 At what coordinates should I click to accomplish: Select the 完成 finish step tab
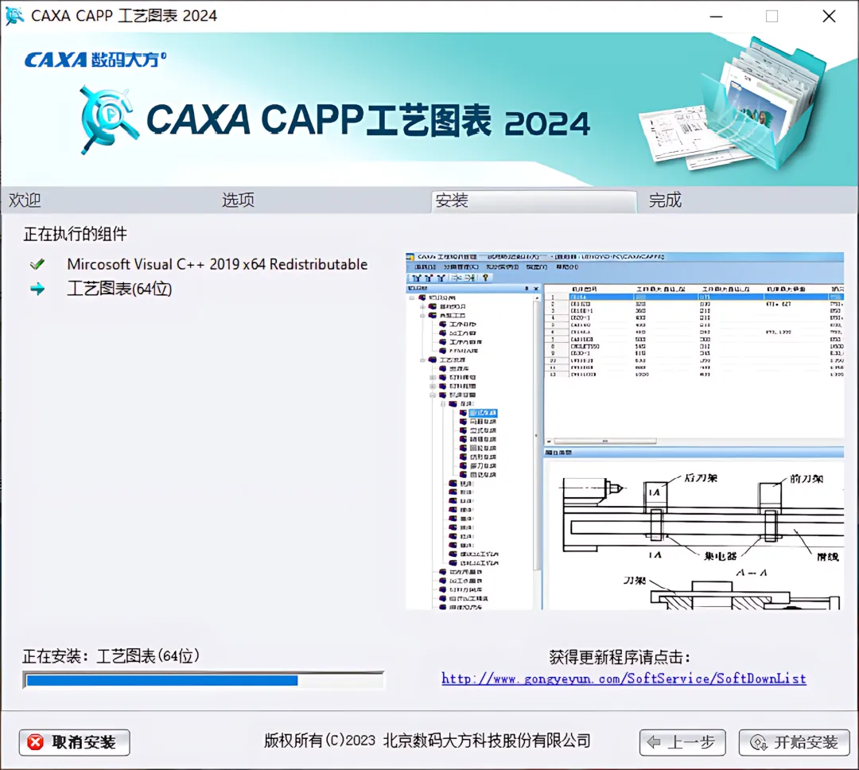[x=665, y=200]
